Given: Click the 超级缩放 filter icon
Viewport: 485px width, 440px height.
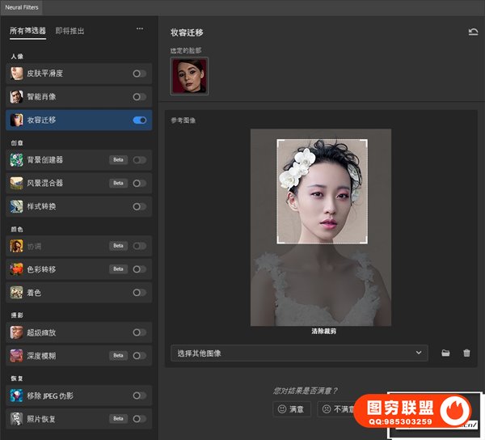Looking at the screenshot, I should [16, 332].
